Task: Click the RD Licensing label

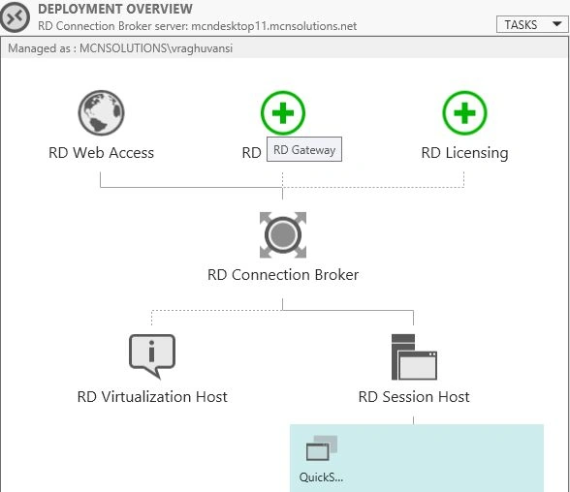Action: pyautogui.click(x=464, y=153)
